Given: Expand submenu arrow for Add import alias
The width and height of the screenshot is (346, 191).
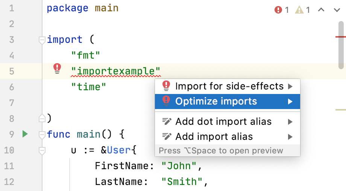Looking at the screenshot, I should (290, 136).
